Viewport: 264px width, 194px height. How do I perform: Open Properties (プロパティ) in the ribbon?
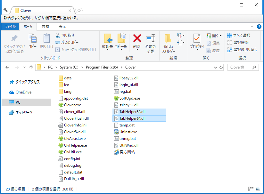[x=197, y=39]
